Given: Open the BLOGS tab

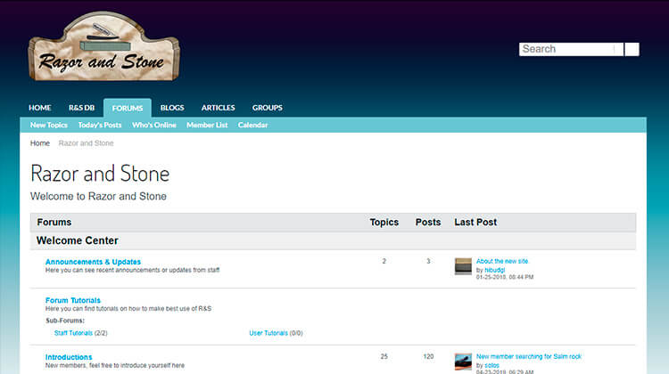Looking at the screenshot, I should pos(172,108).
